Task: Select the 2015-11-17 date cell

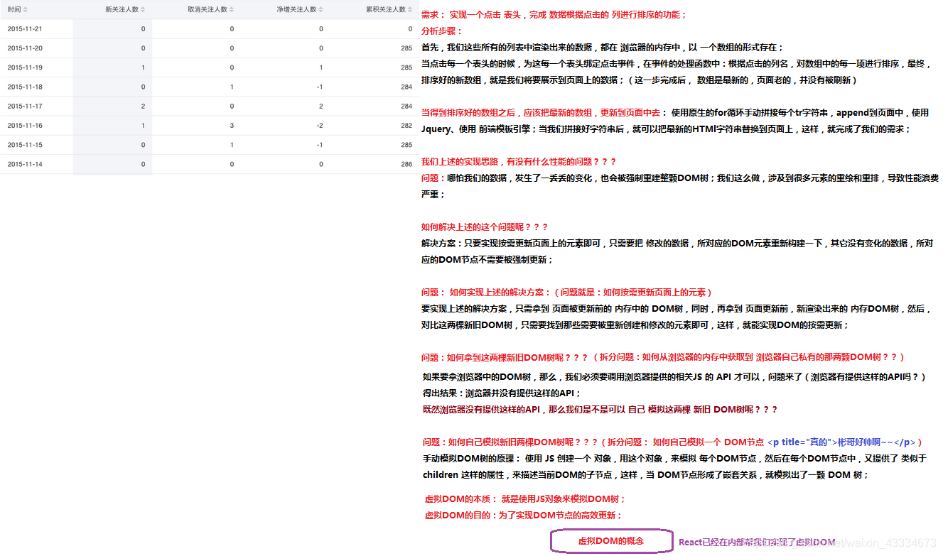Action: click(25, 107)
